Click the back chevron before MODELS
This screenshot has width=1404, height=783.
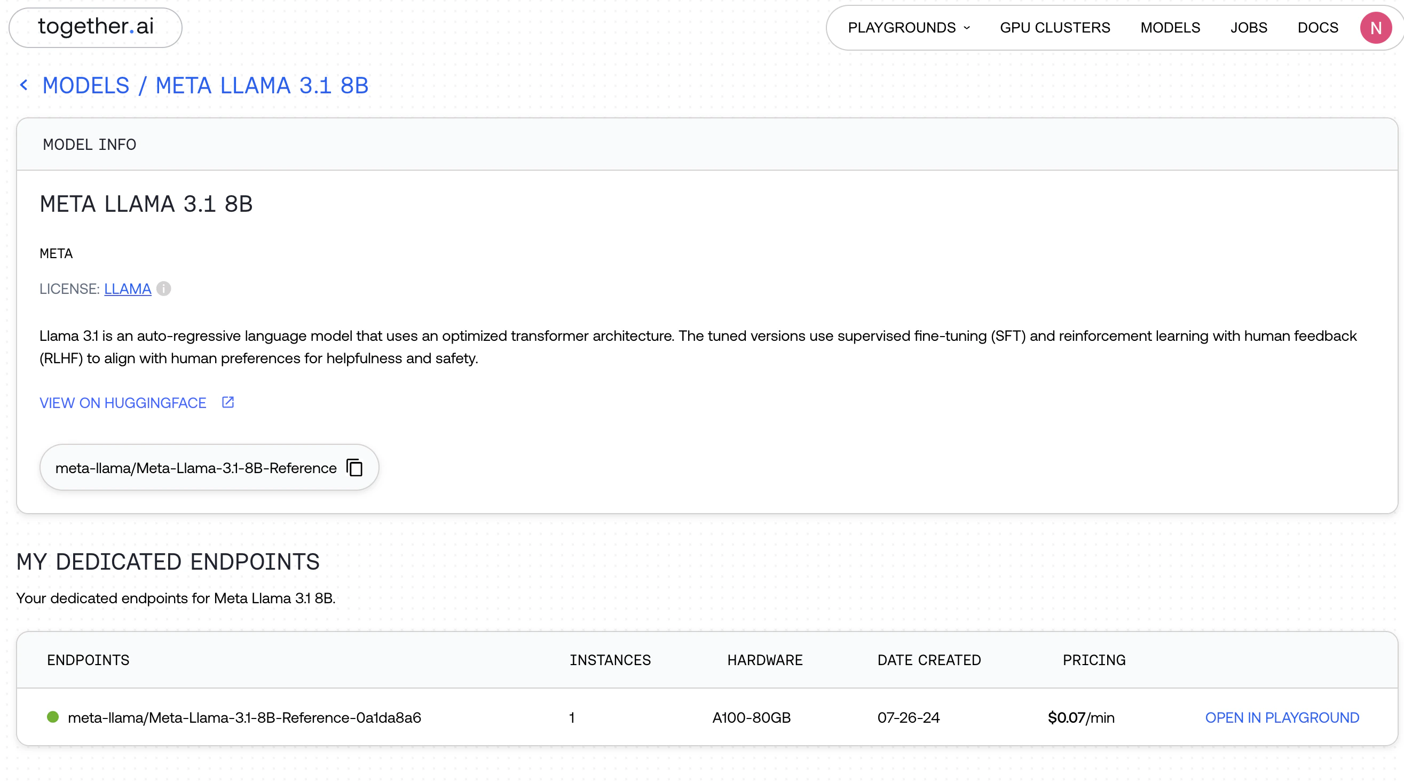pyautogui.click(x=24, y=85)
